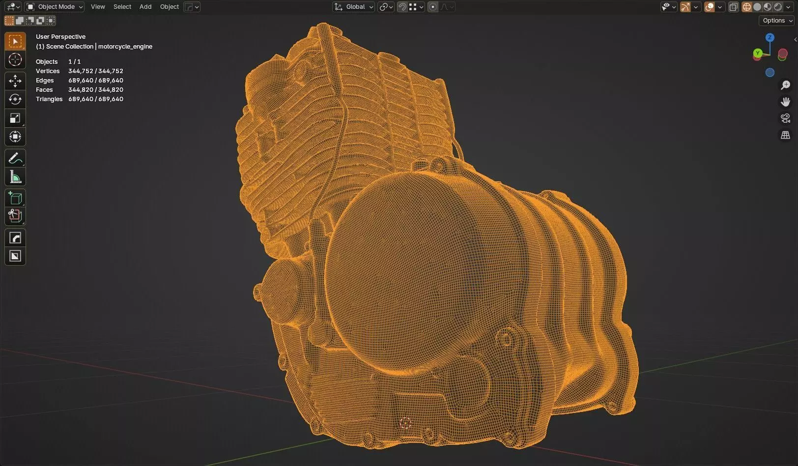
Task: Choose Invert selection mode icon
Action: tap(40, 21)
